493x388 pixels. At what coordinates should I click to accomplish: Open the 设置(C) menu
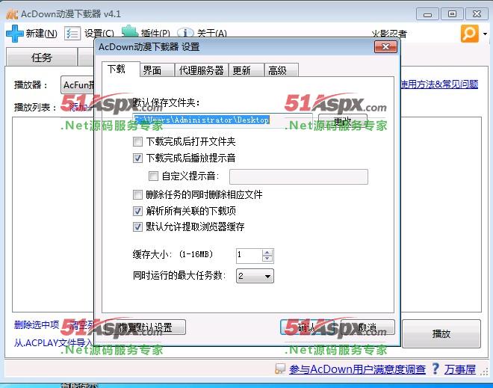point(99,34)
